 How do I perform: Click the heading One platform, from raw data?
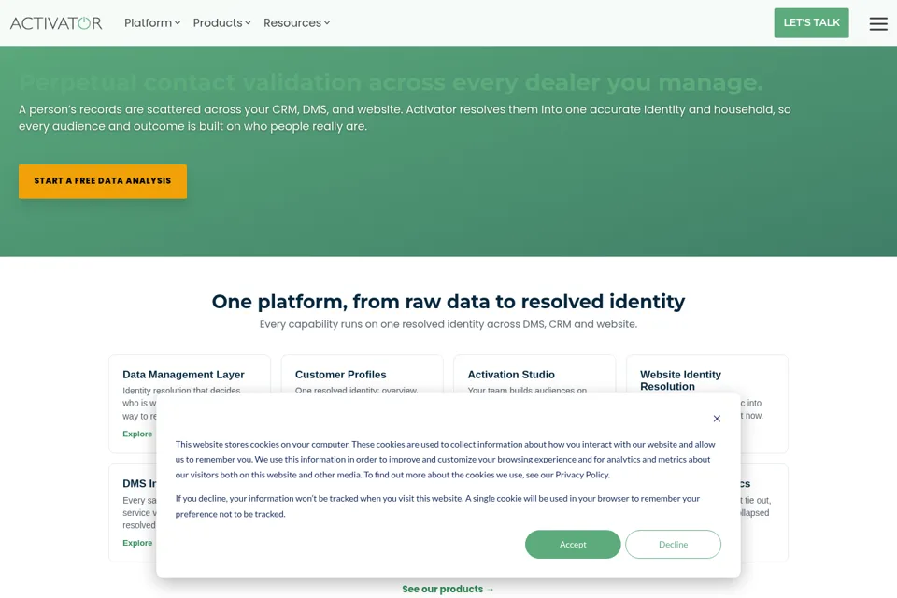pyautogui.click(x=448, y=302)
